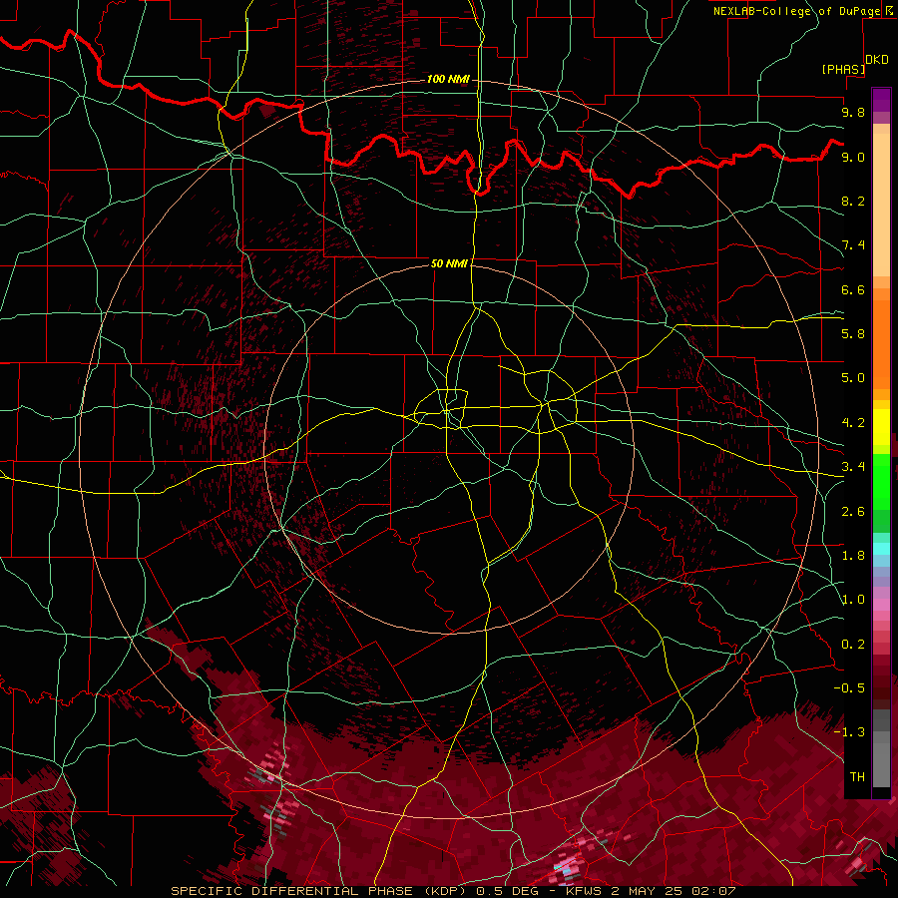Screen dimensions: 898x898
Task: Click the 1.8 value on the scale
Action: tap(853, 556)
